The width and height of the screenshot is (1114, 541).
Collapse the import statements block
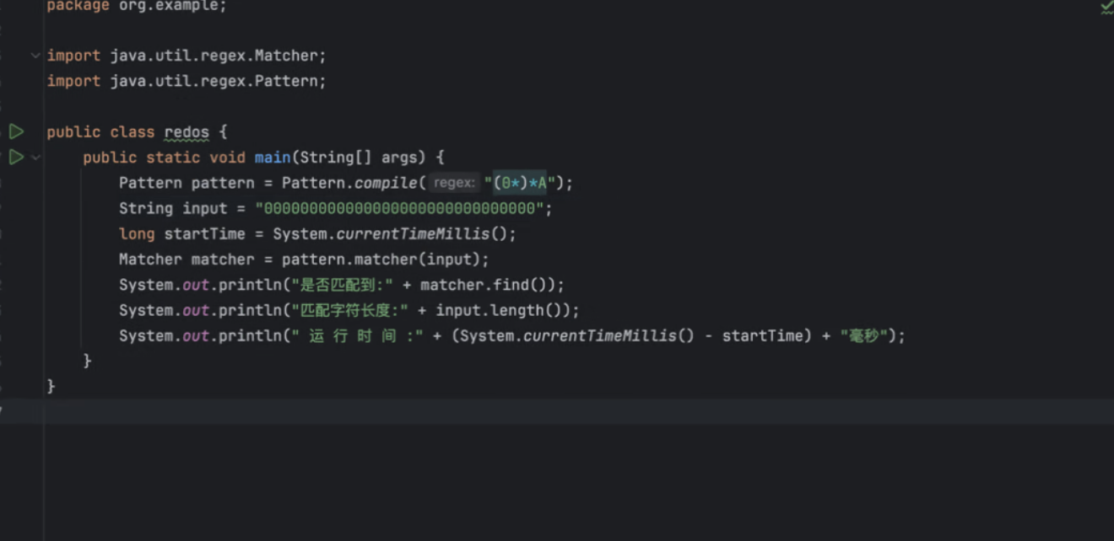pyautogui.click(x=35, y=56)
